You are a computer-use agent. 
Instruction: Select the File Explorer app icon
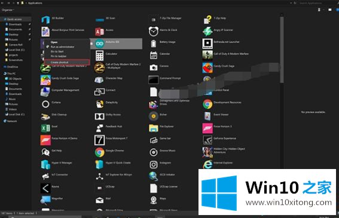154,128
